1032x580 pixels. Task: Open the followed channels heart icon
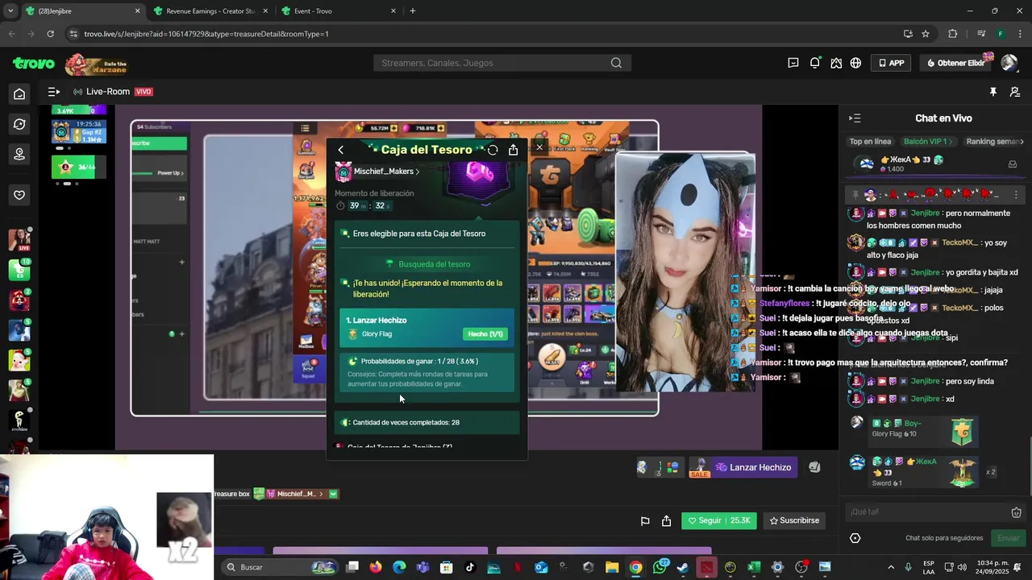click(19, 195)
